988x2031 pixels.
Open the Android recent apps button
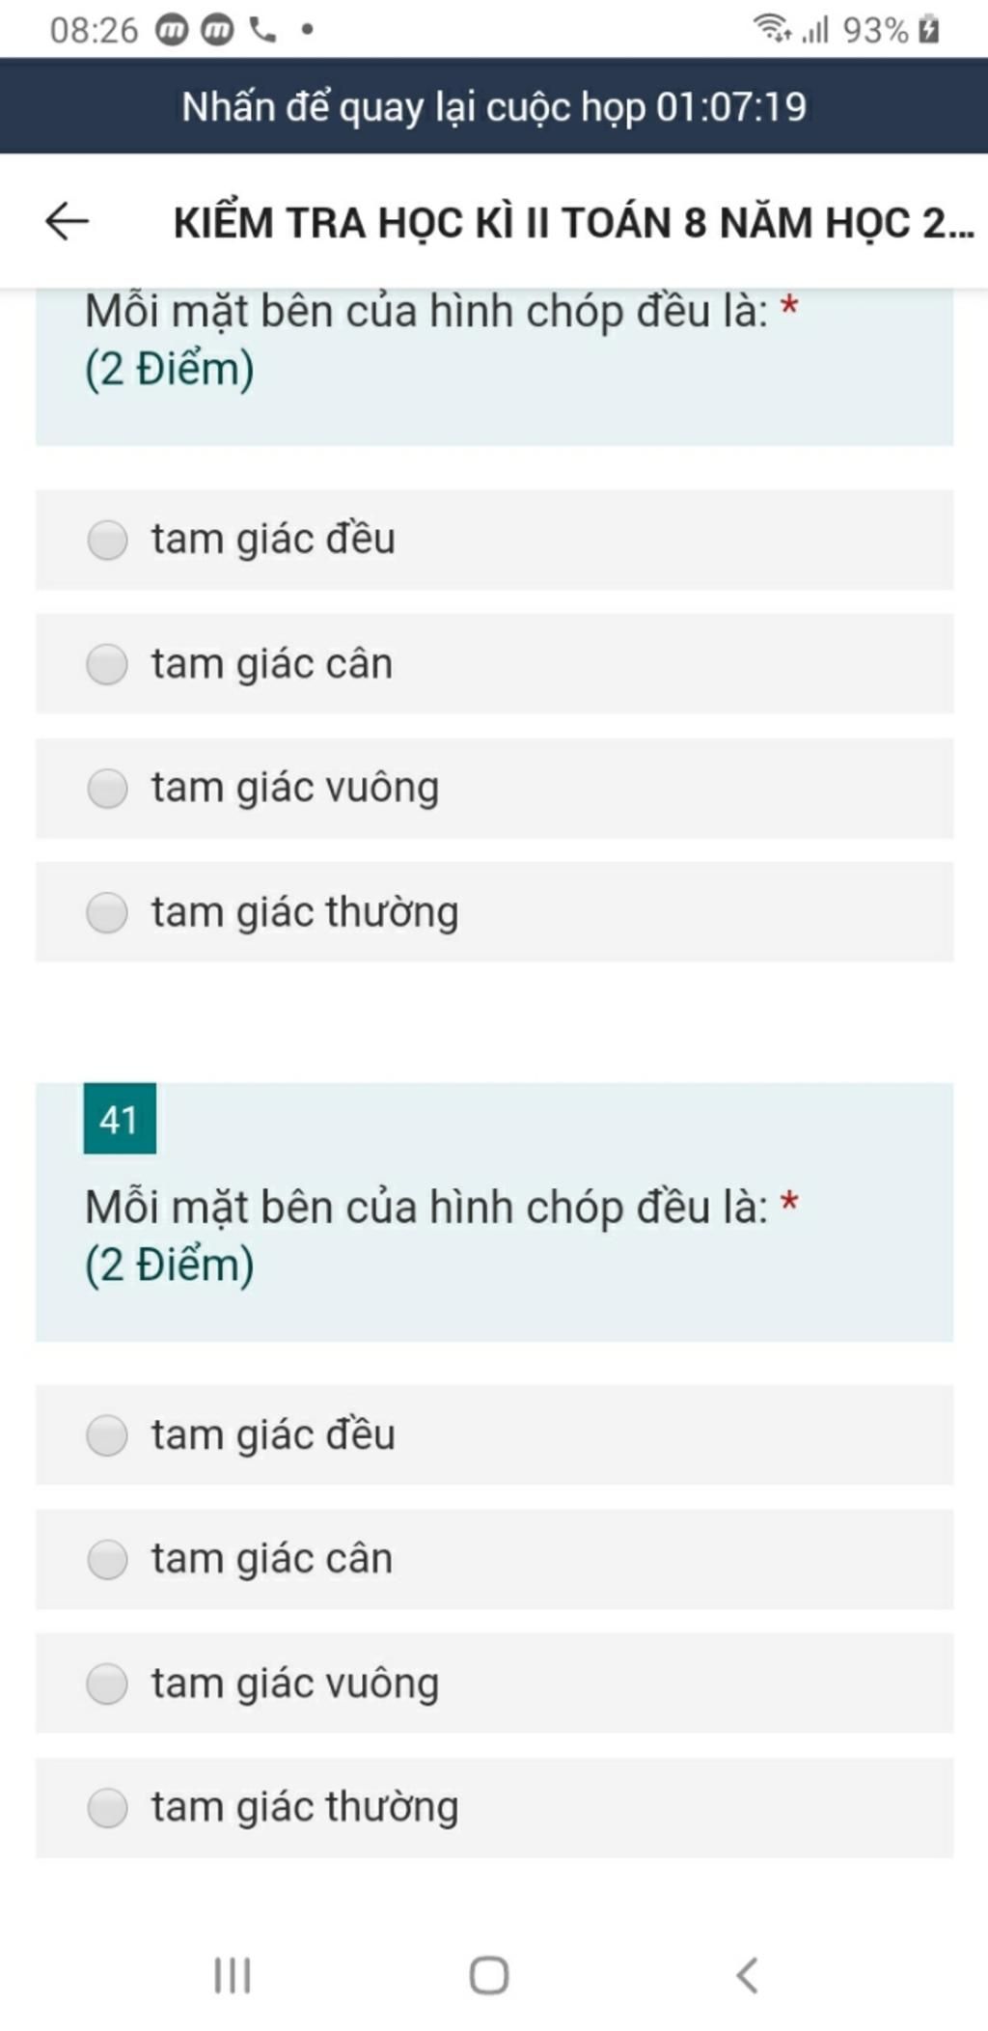233,1975
